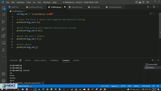The image size is (161, 91).
Task: Show additional activity bar views ellipsis
Action: point(4,57)
